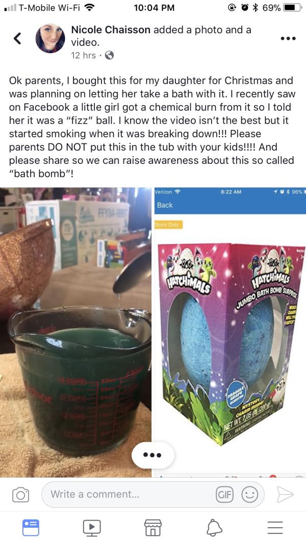This screenshot has height=544, width=306.
Task: Open the emoji smiley picker
Action: tap(249, 494)
